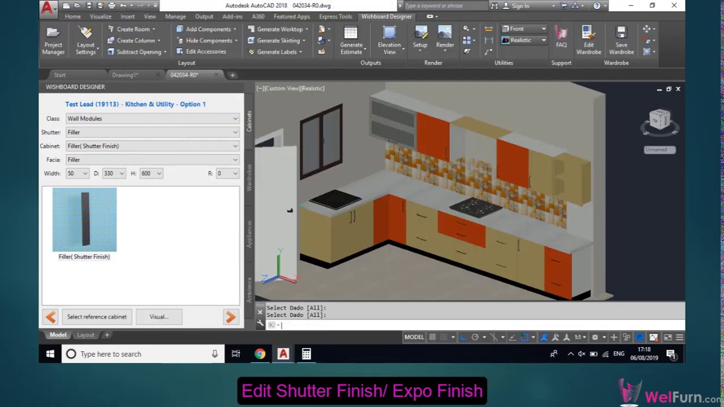Click the previous orange arrow in Wishboard Designer

tap(51, 317)
